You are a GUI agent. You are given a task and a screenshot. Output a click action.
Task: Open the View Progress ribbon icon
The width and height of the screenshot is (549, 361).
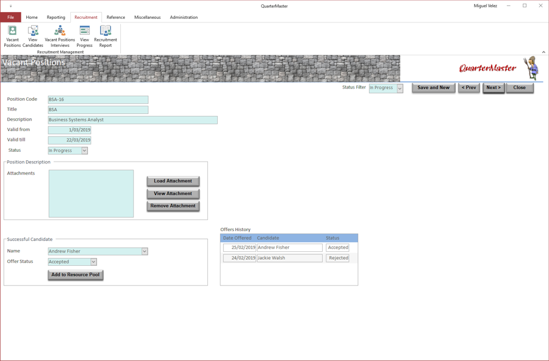coord(84,36)
